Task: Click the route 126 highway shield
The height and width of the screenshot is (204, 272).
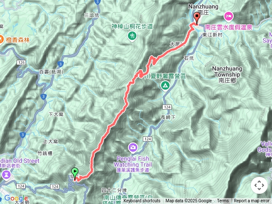Action: tap(21, 62)
